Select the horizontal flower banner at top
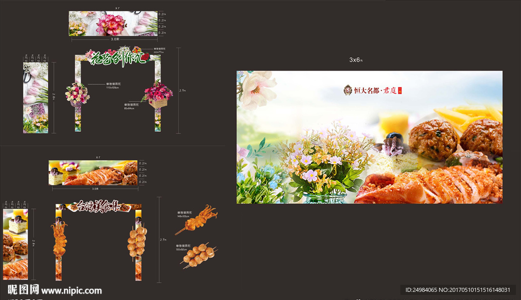521x300 pixels. tap(113, 23)
